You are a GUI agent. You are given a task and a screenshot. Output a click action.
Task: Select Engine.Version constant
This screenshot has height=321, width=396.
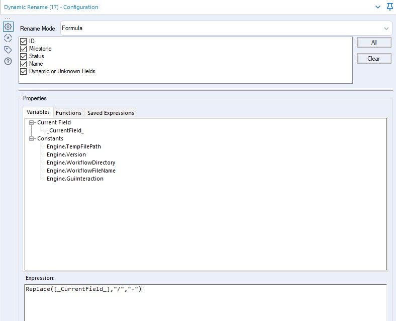66,154
